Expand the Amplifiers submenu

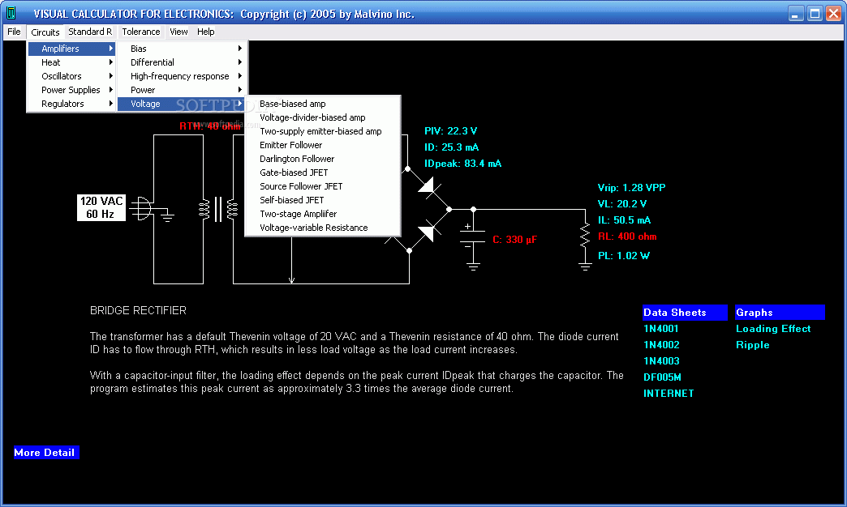tap(72, 49)
